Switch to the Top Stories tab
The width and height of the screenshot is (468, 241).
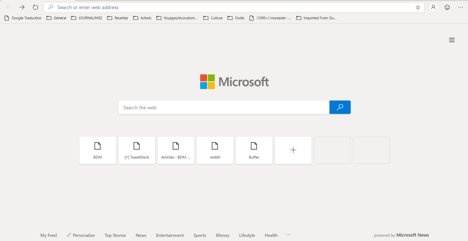[x=115, y=235]
